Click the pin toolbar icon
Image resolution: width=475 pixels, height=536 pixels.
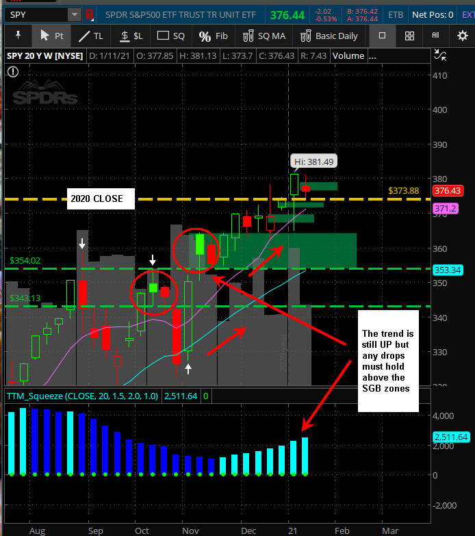pos(18,35)
